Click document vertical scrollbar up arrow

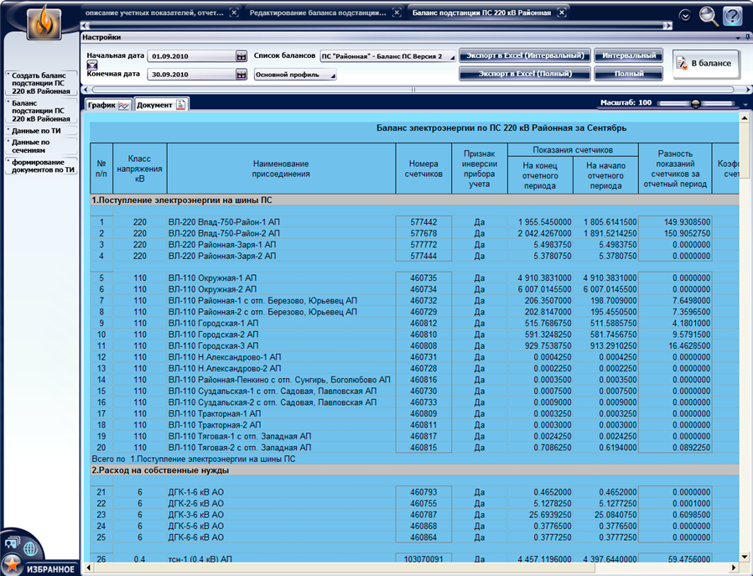pos(745,117)
